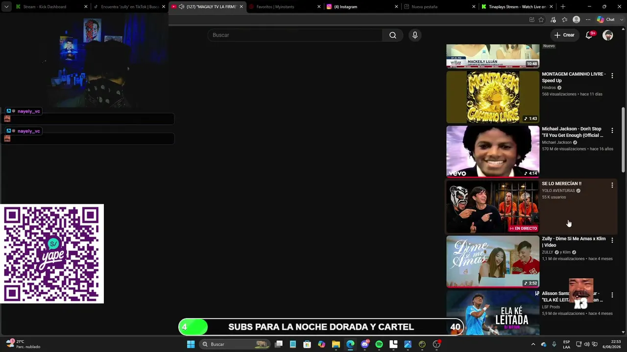Image resolution: width=627 pixels, height=352 pixels.
Task: Go to the Hindros channel
Action: [549, 88]
